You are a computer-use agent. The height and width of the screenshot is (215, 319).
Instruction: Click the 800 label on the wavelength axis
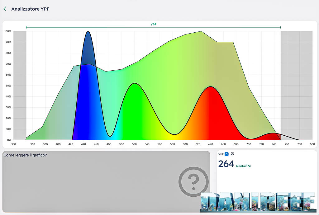[x=312, y=144]
